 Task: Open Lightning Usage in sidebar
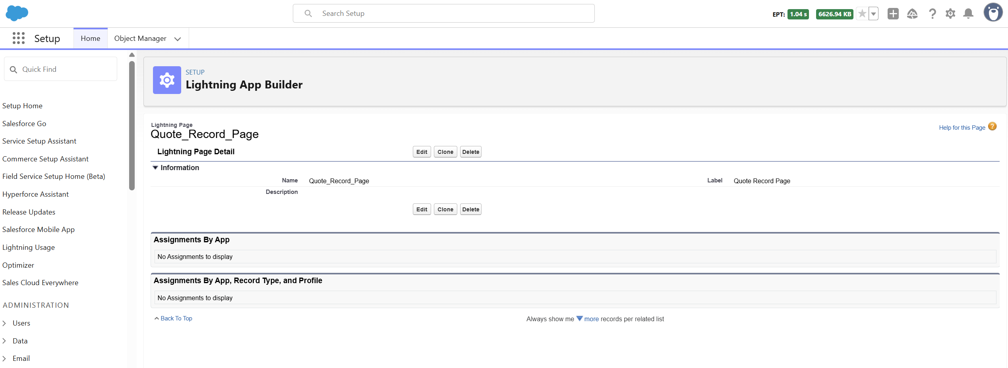click(x=29, y=247)
